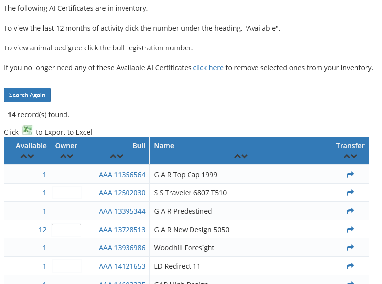Click 'to Export to Excel' text
The width and height of the screenshot is (382, 284).
point(64,132)
